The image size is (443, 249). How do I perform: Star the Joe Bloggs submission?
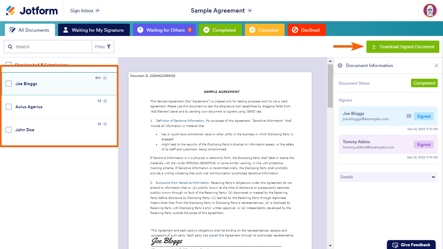[x=105, y=78]
